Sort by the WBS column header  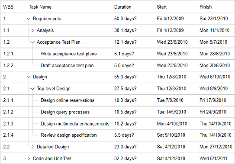coord(8,7)
